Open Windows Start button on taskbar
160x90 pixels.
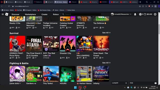(75, 87)
